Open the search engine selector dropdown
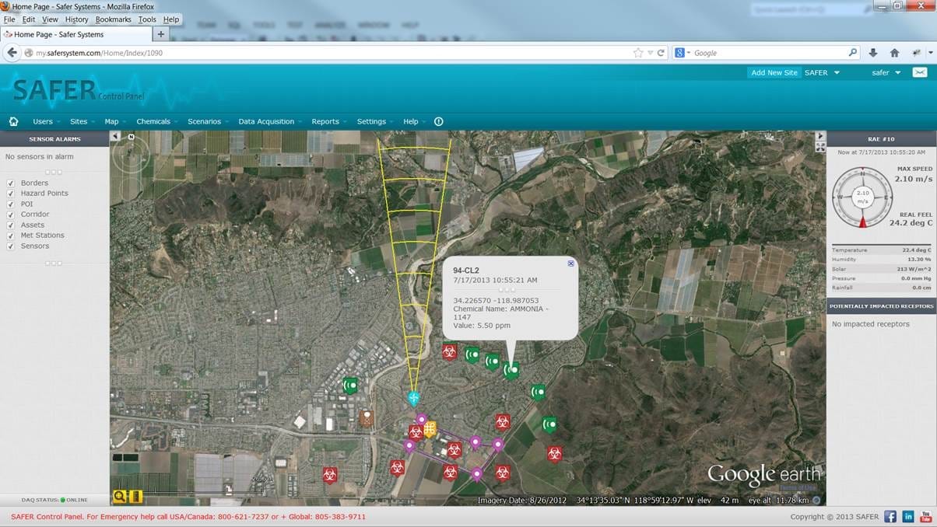The height and width of the screenshot is (527, 937). 683,53
